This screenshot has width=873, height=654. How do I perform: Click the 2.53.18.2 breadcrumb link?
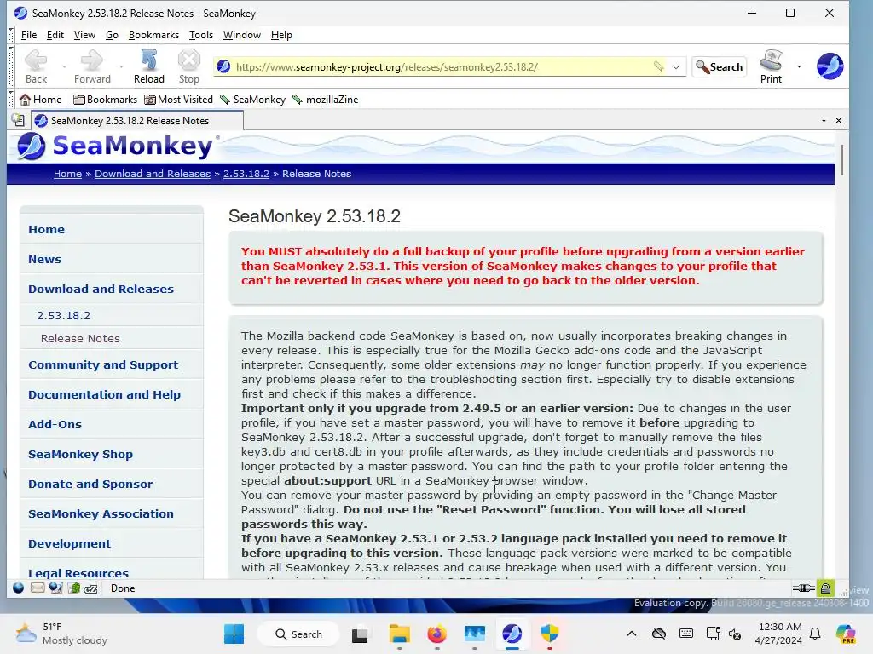(x=246, y=174)
